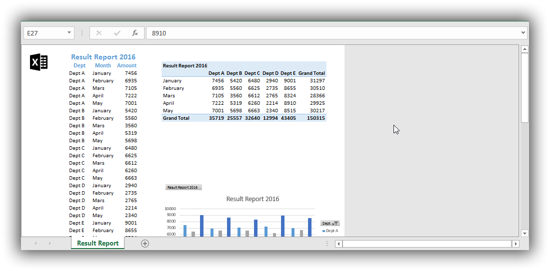This screenshot has height=271, width=550.
Task: Click the Result Report 2016 chart field button
Action: click(183, 187)
